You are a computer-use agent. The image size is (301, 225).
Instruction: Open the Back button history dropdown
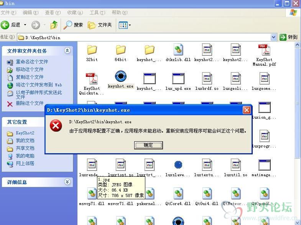[25, 25]
